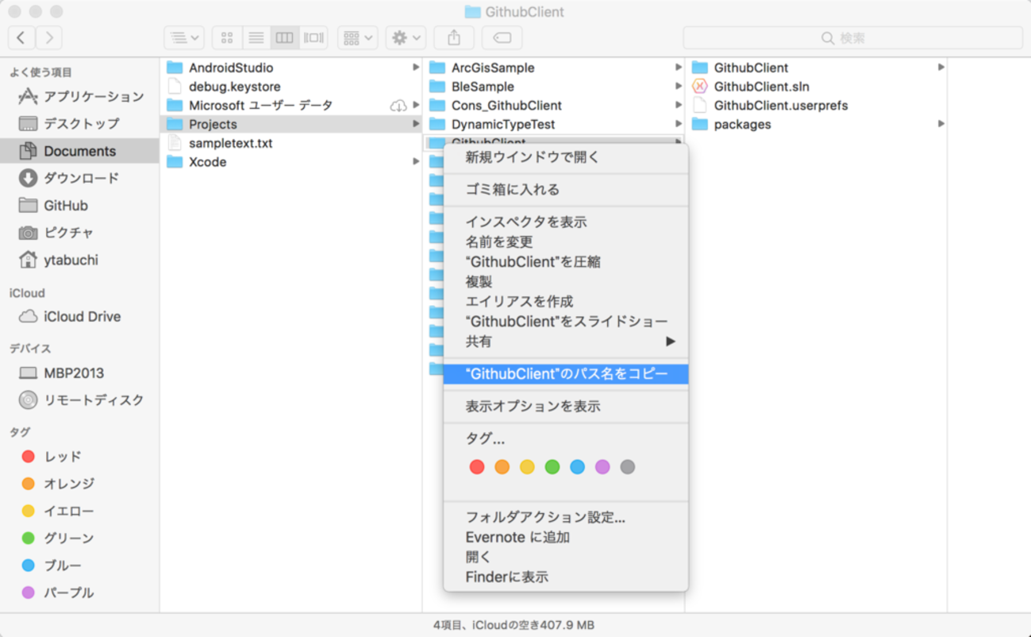
Task: Open the Action gear dropdown menu
Action: pyautogui.click(x=405, y=37)
